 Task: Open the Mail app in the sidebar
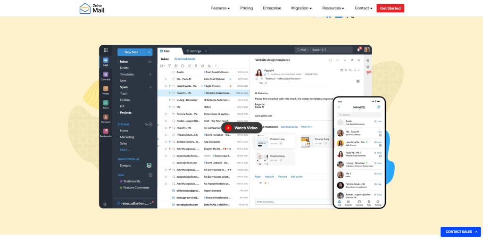[106, 62]
